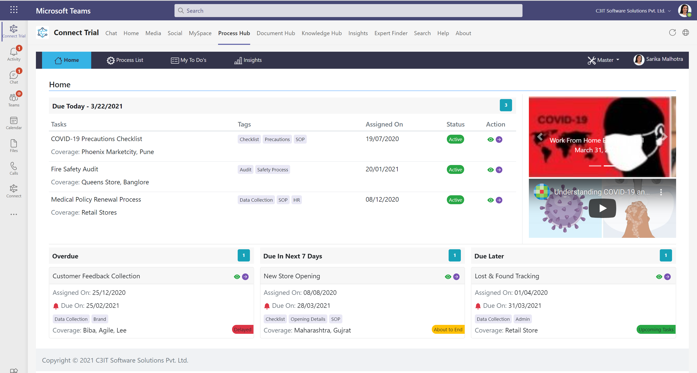Open the More apps ellipsis in the sidebar
Image resolution: width=697 pixels, height=373 pixels.
tap(14, 214)
